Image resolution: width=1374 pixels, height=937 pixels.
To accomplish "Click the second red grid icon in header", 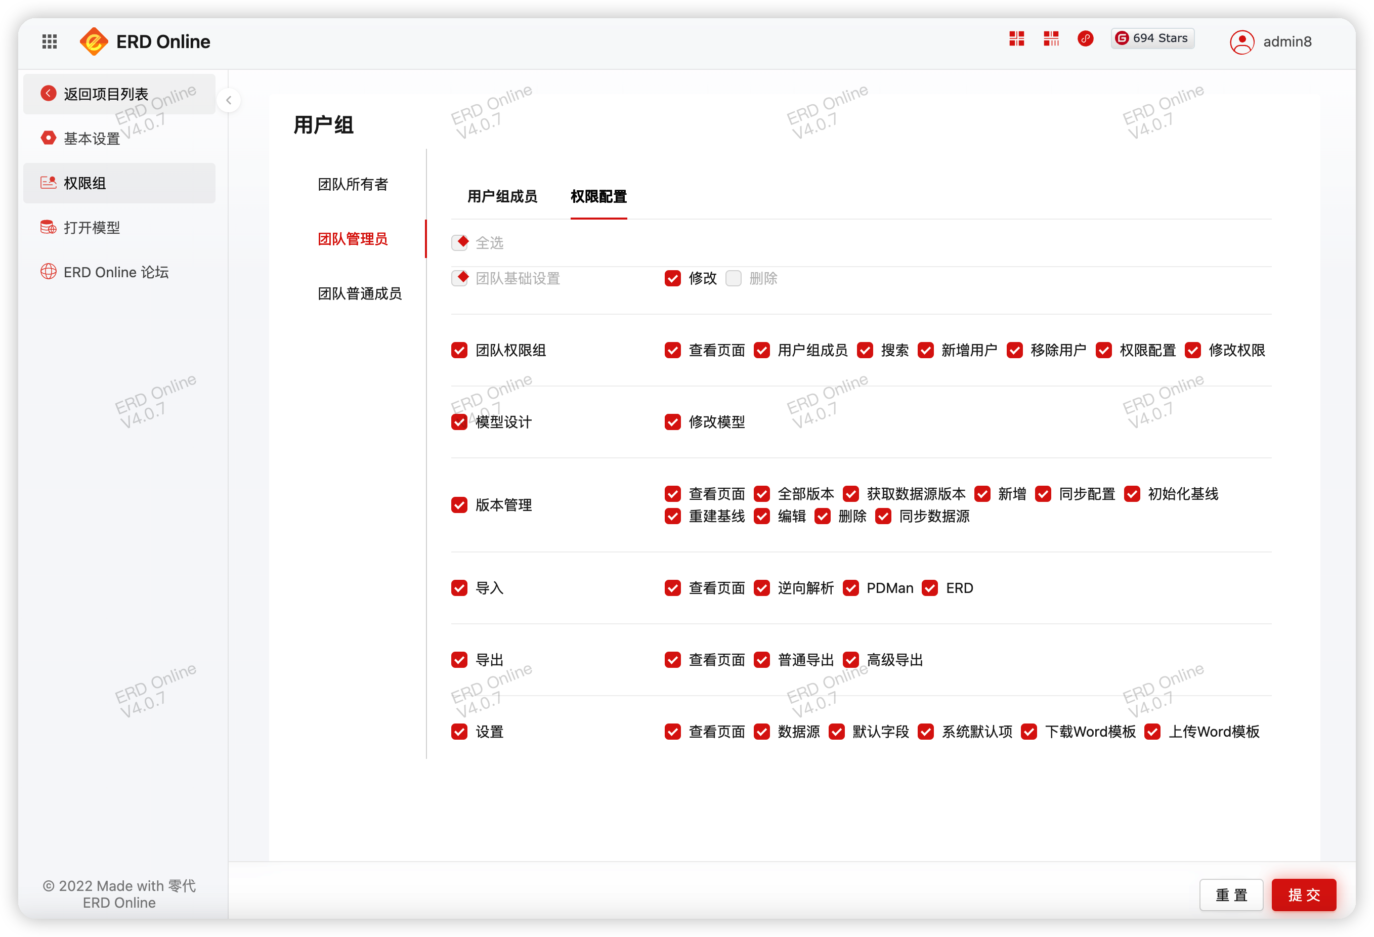I will (1051, 39).
